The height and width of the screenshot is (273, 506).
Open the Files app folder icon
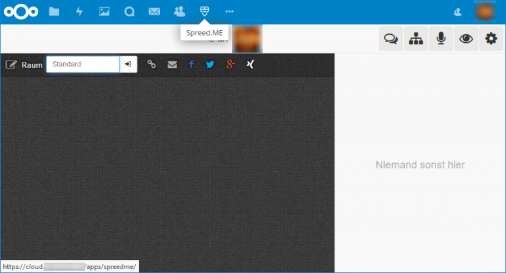pos(54,12)
